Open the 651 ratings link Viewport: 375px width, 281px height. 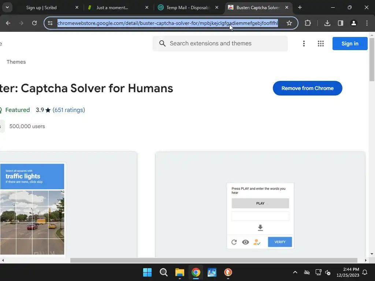[69, 110]
